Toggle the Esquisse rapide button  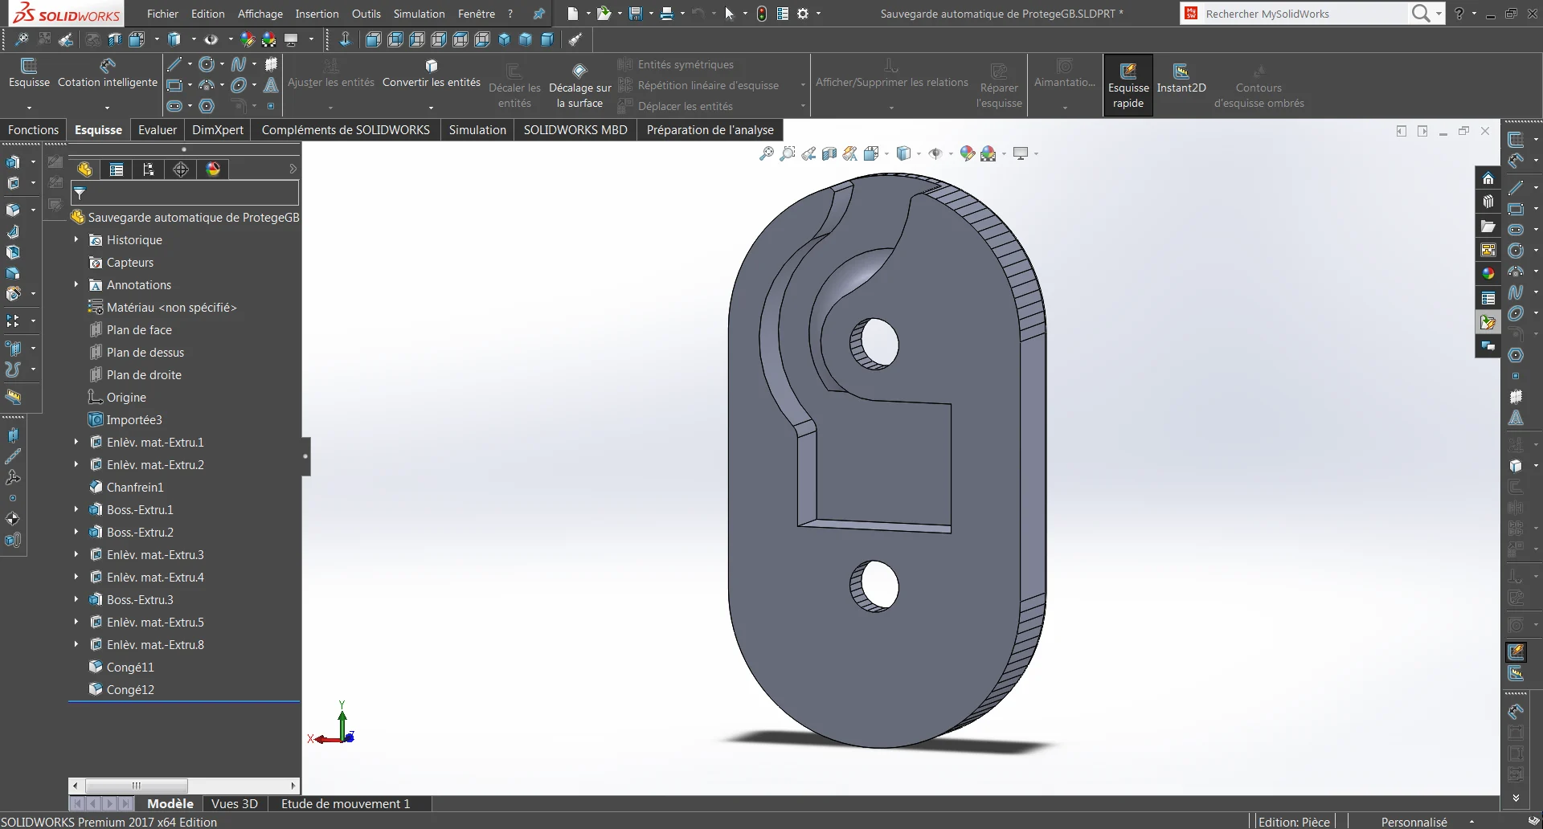coord(1128,85)
